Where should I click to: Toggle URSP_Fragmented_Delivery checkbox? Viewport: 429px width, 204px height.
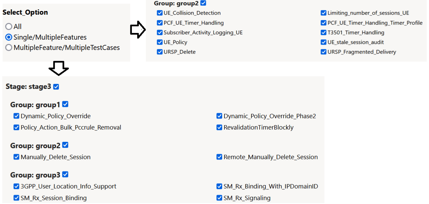323,52
